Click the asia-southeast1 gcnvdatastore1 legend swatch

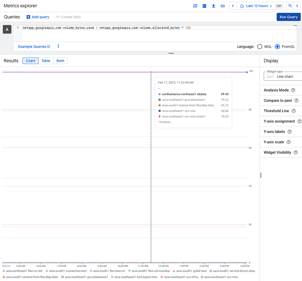coord(63,277)
